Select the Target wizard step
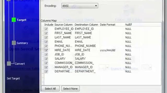 (x=22, y=20)
